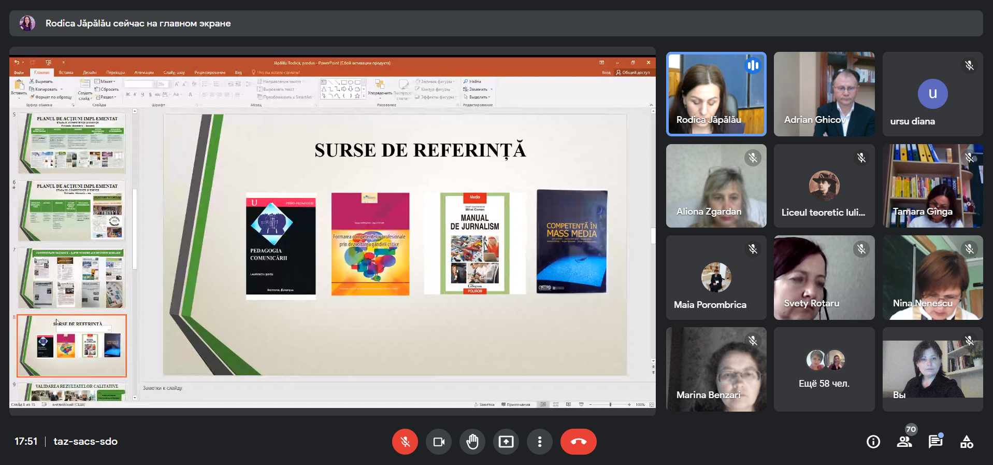Unmute the microphone in the call
This screenshot has height=465, width=993.
click(x=405, y=442)
